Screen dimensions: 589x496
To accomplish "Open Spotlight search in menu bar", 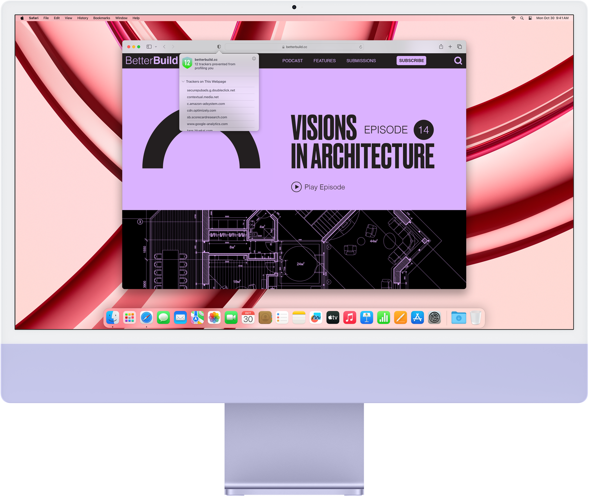I will 522,18.
